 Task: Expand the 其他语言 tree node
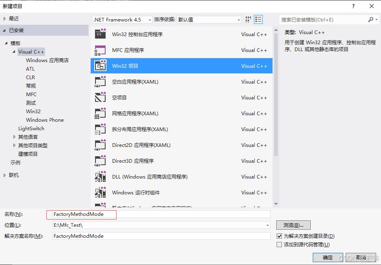(x=14, y=137)
